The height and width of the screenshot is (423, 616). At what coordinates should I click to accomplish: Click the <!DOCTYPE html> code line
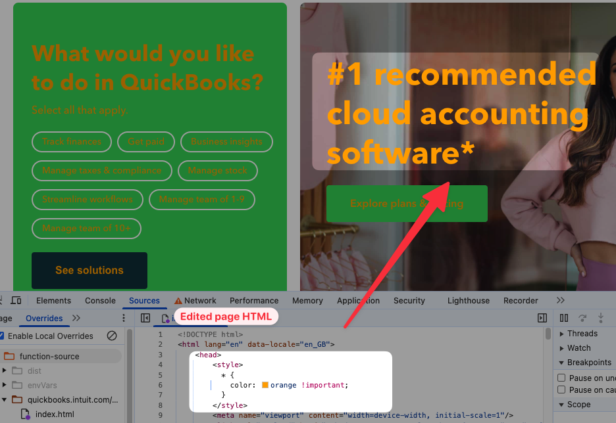(x=210, y=334)
